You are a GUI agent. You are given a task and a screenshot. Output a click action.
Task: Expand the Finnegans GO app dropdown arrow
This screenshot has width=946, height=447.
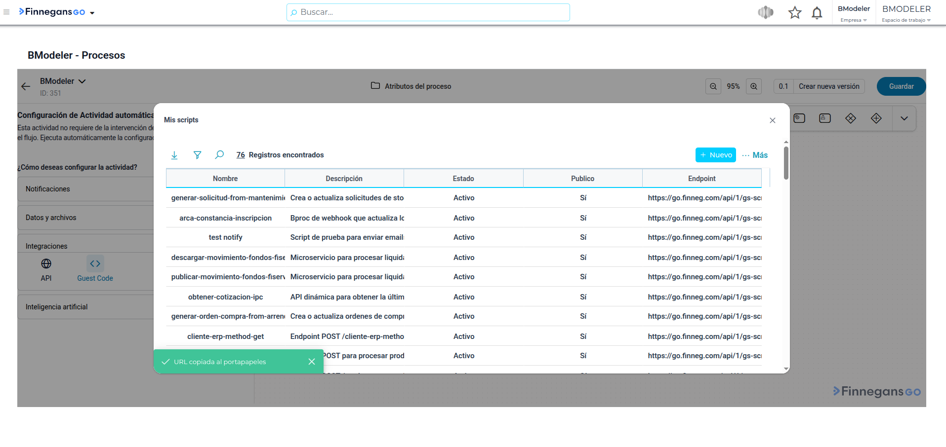tap(92, 13)
